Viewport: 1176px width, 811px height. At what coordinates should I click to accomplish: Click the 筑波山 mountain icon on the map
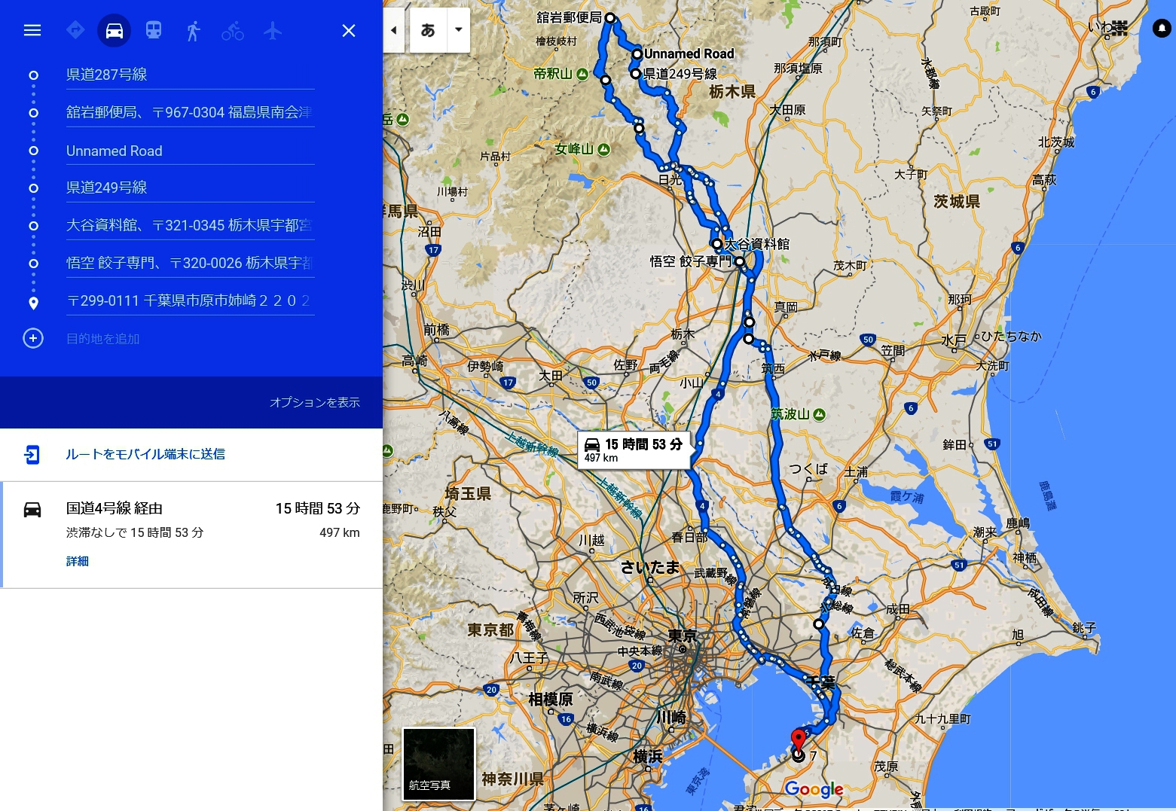(820, 414)
